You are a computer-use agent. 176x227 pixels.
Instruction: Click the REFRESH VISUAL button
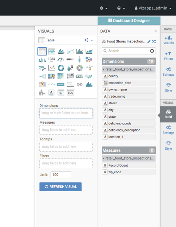(61, 187)
